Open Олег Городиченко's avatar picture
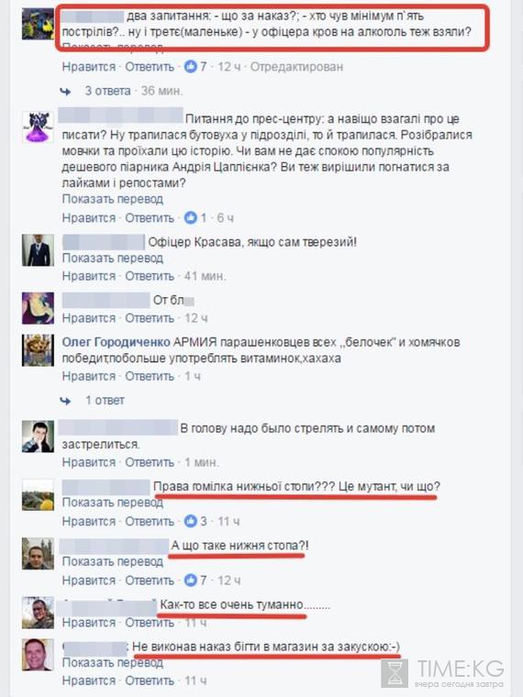 (x=38, y=350)
